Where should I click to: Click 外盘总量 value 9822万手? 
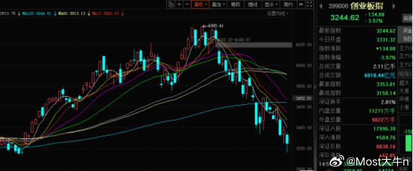tap(383, 120)
